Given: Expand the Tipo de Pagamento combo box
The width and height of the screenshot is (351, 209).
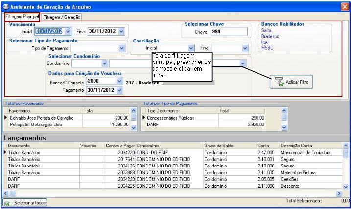Looking at the screenshot, I should pos(122,48).
